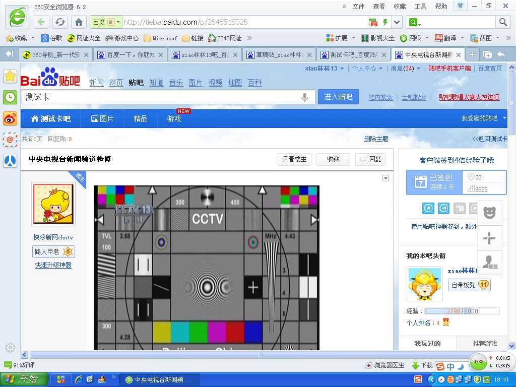This screenshot has width=516, height=387.
Task: Click the 已签到 sign-in box
Action: coord(434,182)
